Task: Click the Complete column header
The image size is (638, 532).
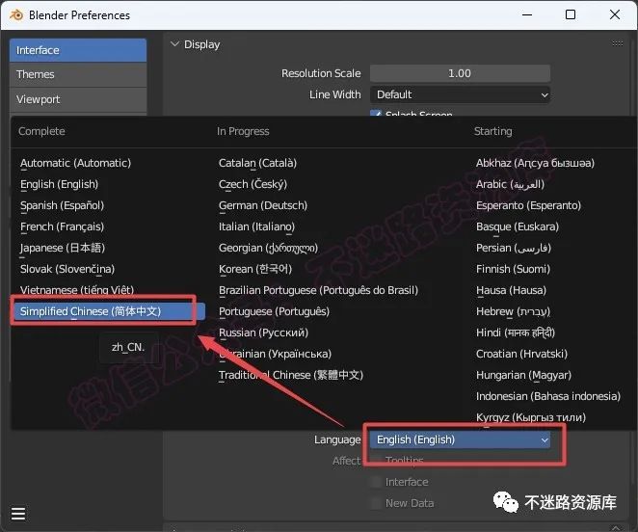Action: pyautogui.click(x=41, y=131)
